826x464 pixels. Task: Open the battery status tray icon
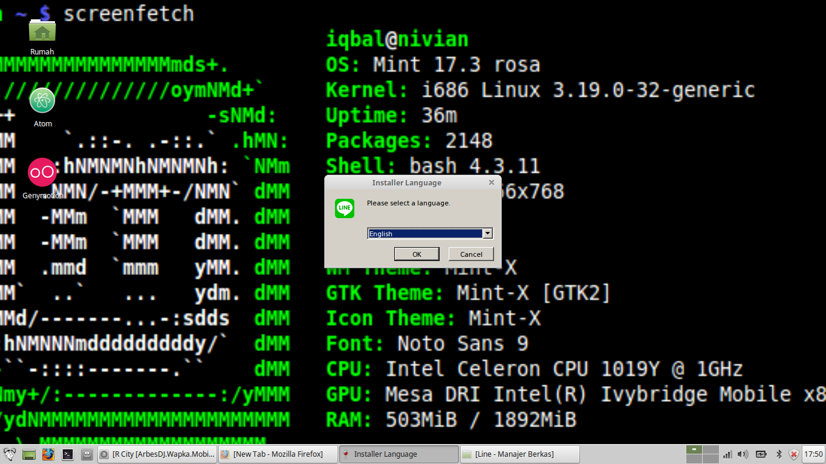point(761,454)
